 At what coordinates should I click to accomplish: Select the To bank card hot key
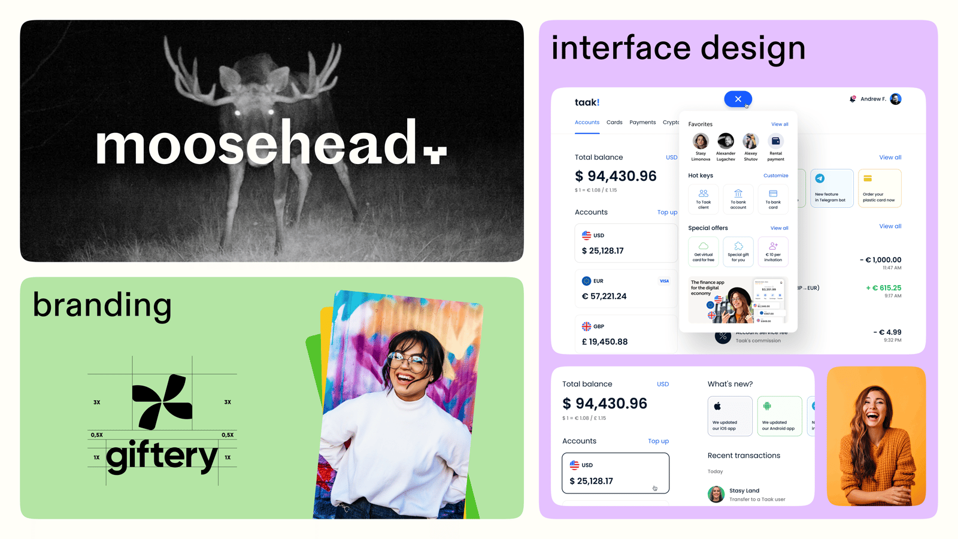pos(773,199)
